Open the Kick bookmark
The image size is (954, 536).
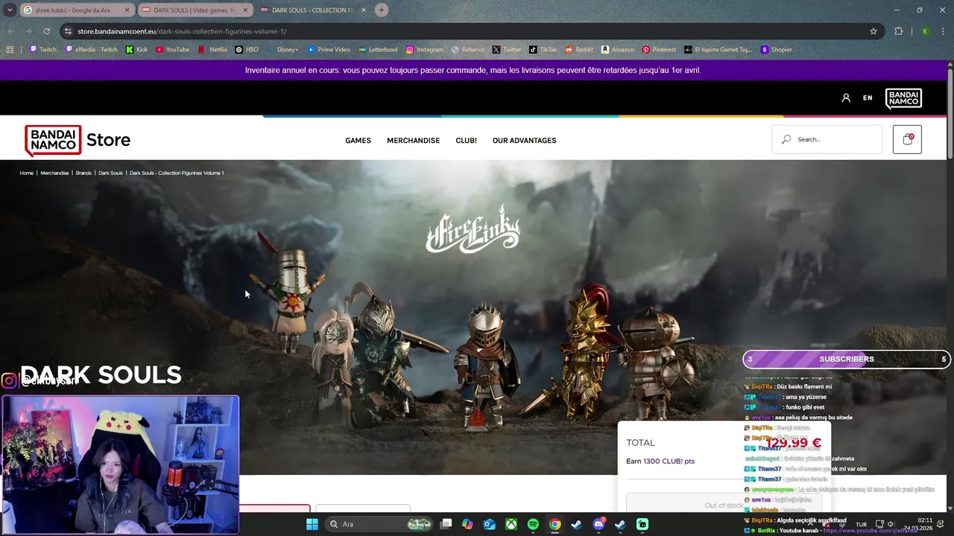(137, 50)
